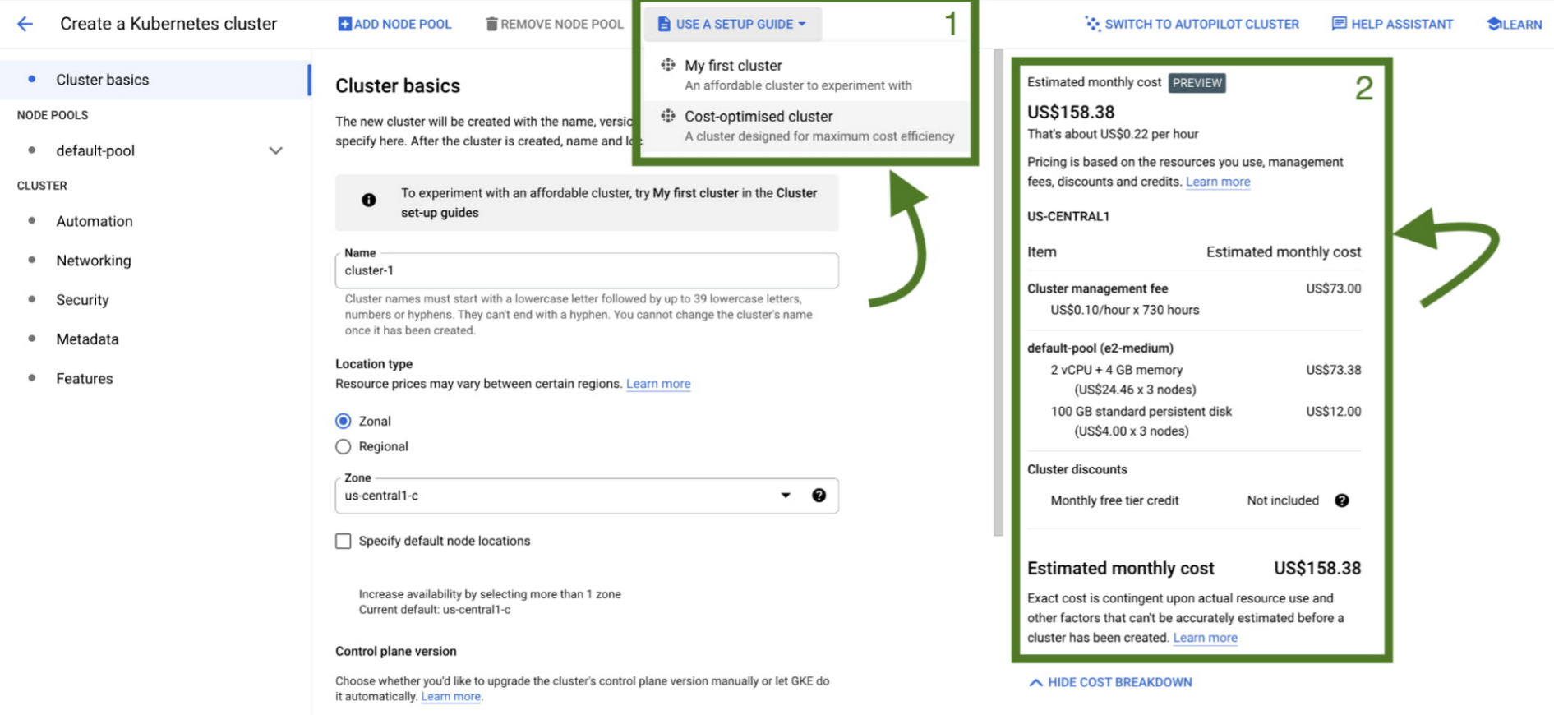Viewport: 1554px width, 715px height.
Task: Select the Regional location type
Action: pos(344,446)
